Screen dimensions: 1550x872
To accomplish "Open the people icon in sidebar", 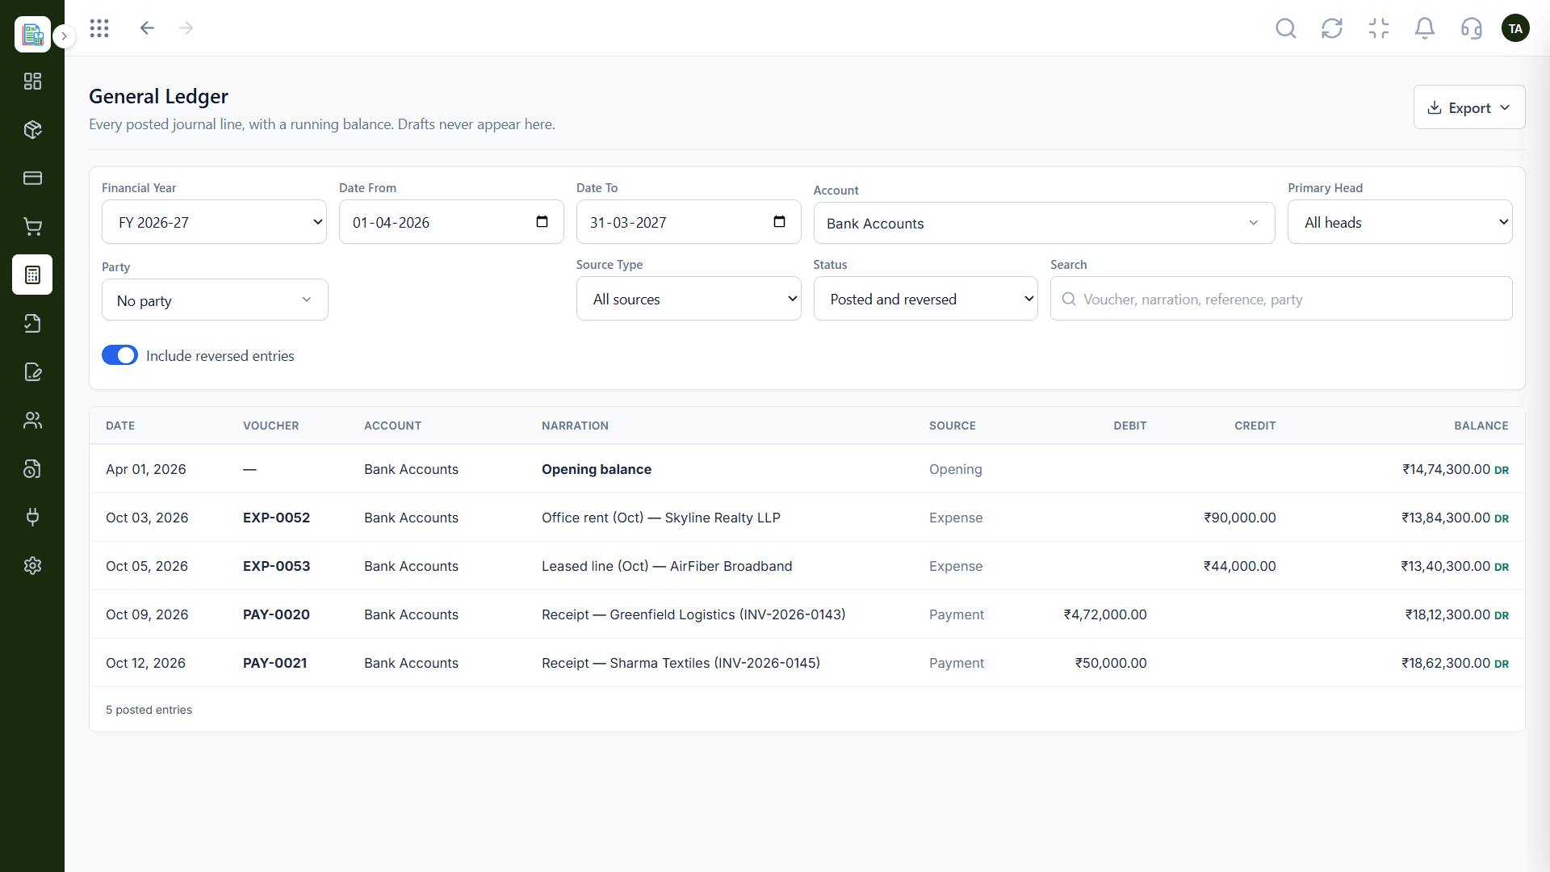I will 32,421.
